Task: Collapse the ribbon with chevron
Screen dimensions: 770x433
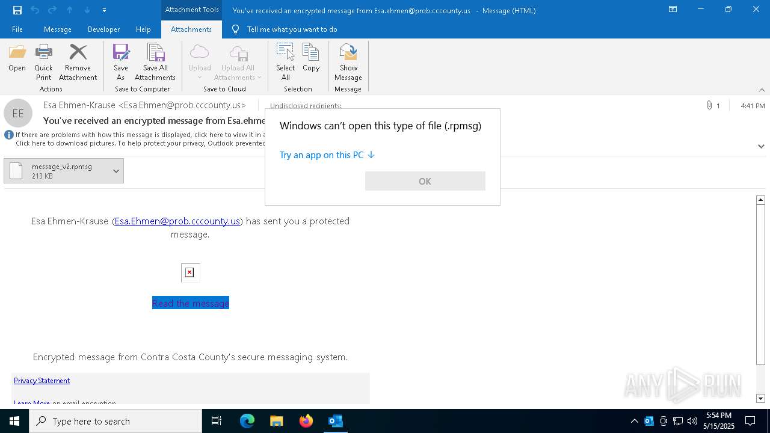Action: point(762,90)
